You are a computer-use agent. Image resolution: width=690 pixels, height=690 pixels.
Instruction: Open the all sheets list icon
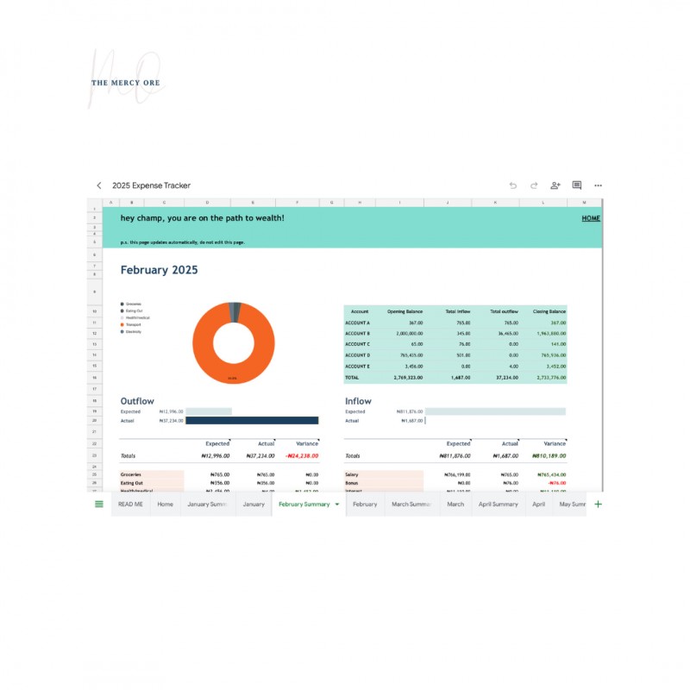tap(99, 504)
